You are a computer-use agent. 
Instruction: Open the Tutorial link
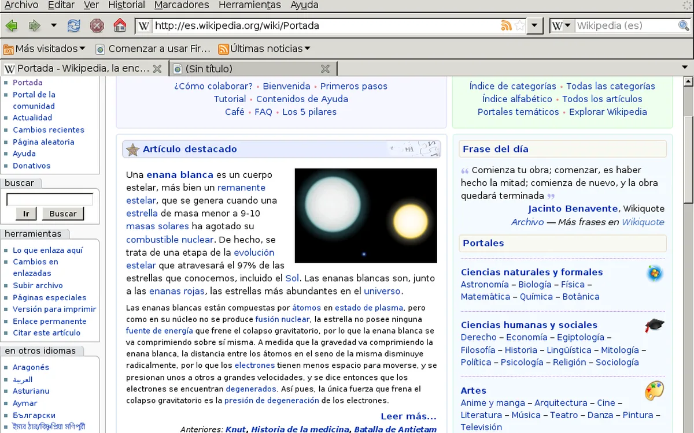point(230,99)
